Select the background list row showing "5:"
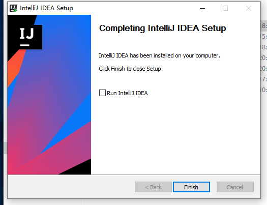This screenshot has width=267, height=205. tap(264, 37)
